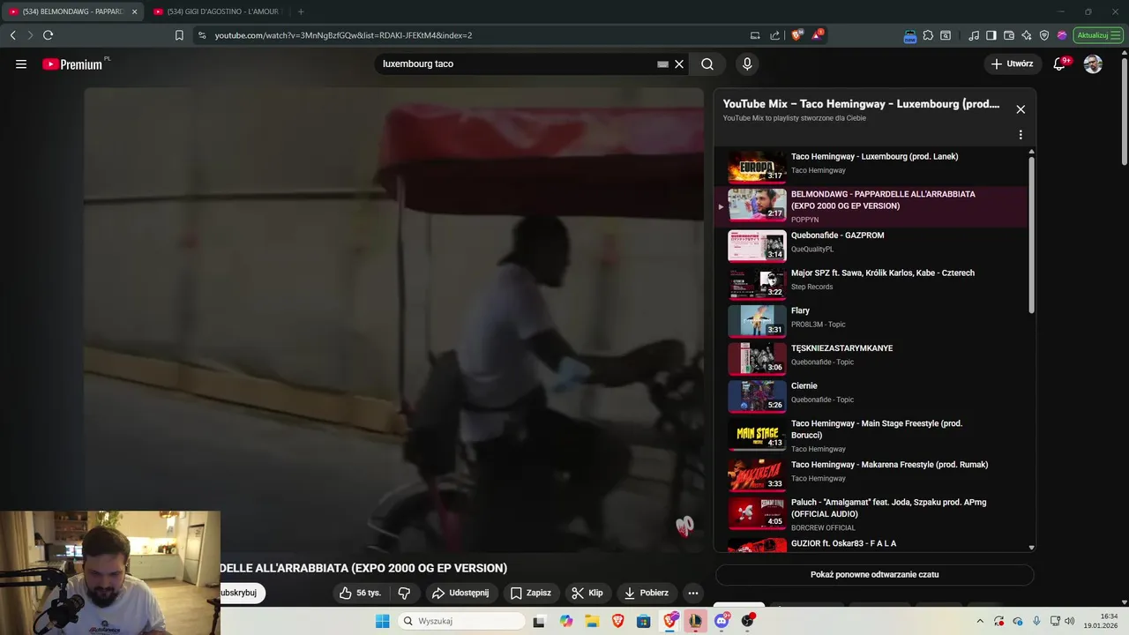Show hidden system tray icons chevron
Screen dimensions: 1129x635
tap(980, 621)
